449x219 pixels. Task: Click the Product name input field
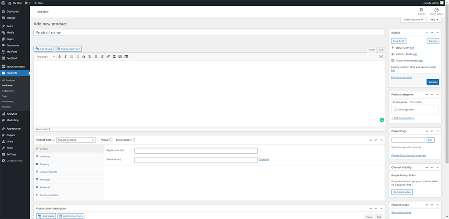(209, 32)
